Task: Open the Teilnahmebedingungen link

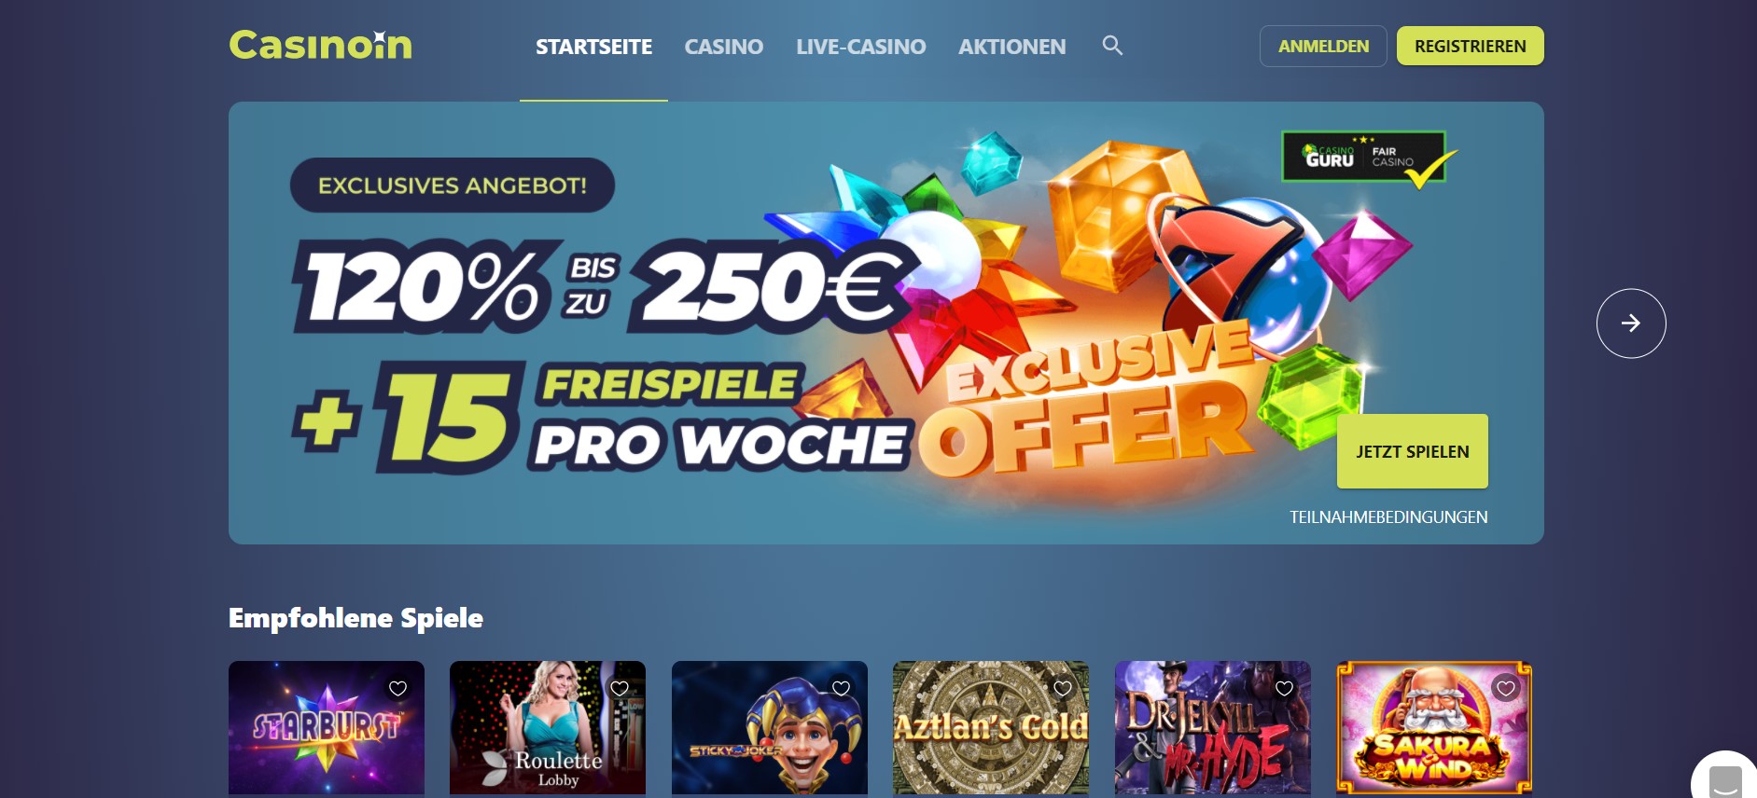Action: [1388, 517]
